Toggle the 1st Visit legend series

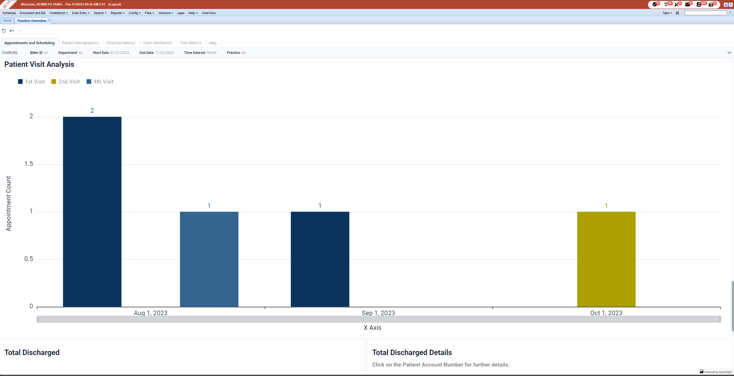(31, 81)
